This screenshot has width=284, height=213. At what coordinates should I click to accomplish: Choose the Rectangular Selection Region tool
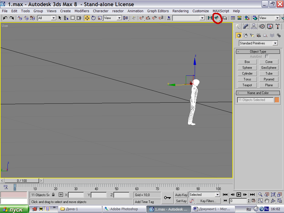[73, 18]
